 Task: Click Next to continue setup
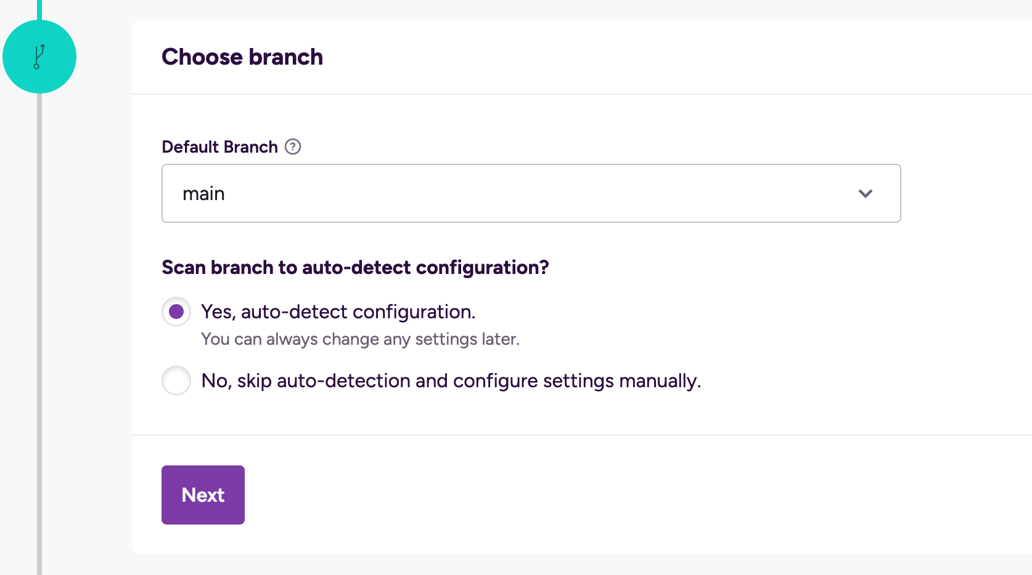click(x=202, y=494)
